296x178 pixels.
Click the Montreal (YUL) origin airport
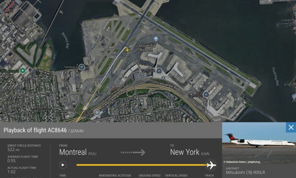pos(78,152)
